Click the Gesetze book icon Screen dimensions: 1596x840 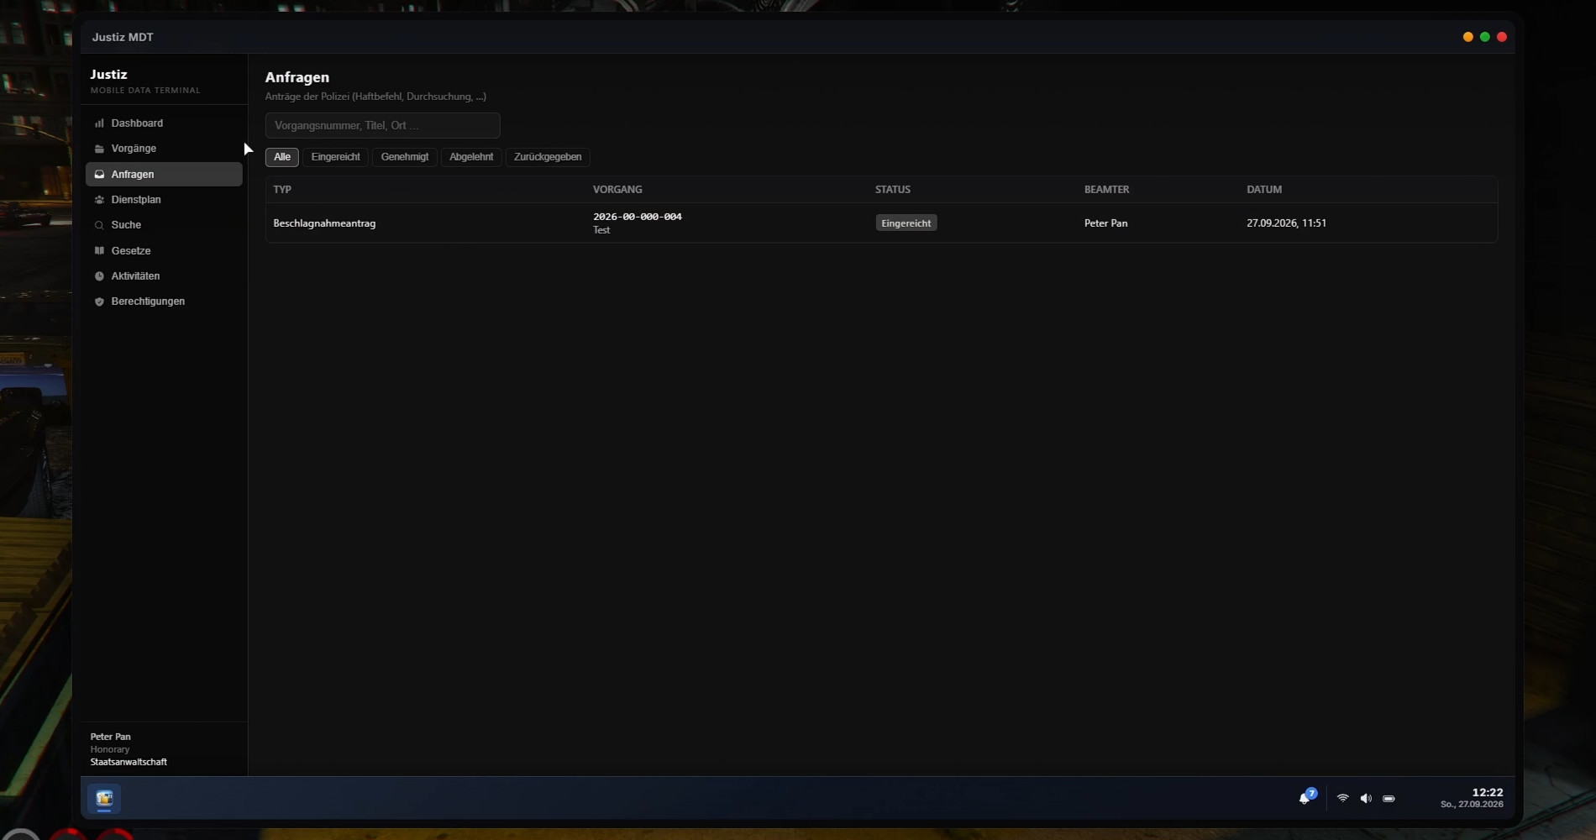(99, 250)
